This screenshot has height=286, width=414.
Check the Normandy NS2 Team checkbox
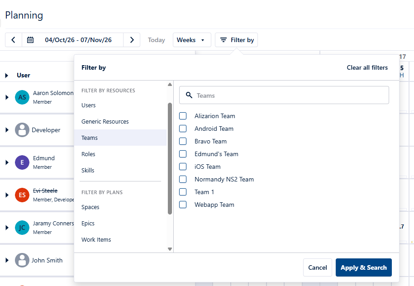[x=183, y=179]
